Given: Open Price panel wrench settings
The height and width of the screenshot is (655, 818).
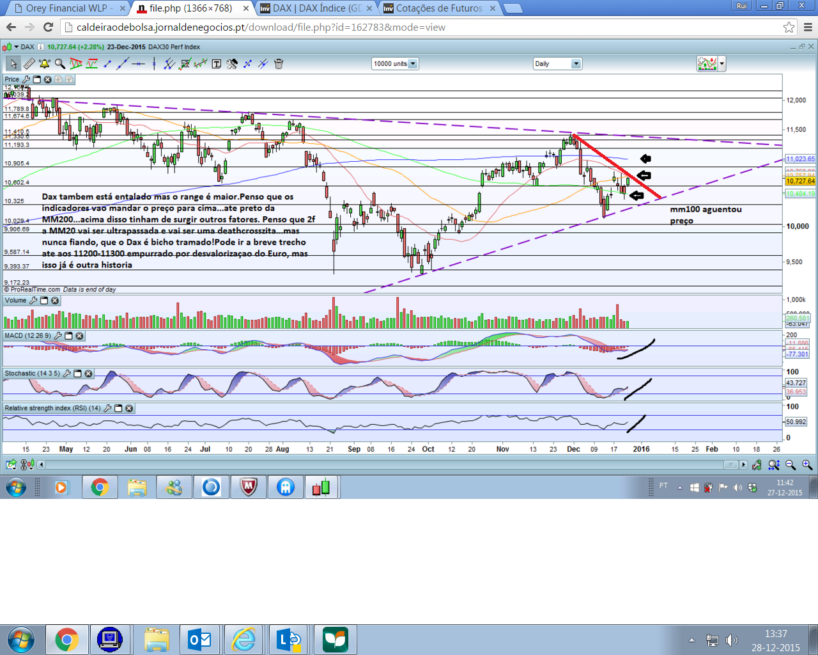Looking at the screenshot, I should coord(26,79).
